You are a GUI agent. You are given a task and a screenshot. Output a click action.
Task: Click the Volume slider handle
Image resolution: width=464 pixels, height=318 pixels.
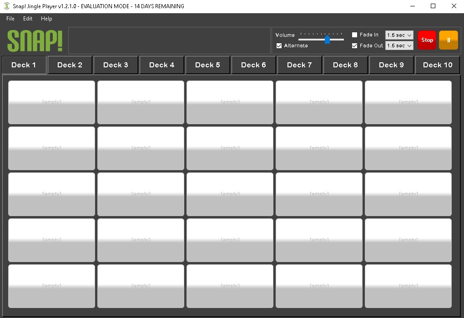tap(327, 40)
